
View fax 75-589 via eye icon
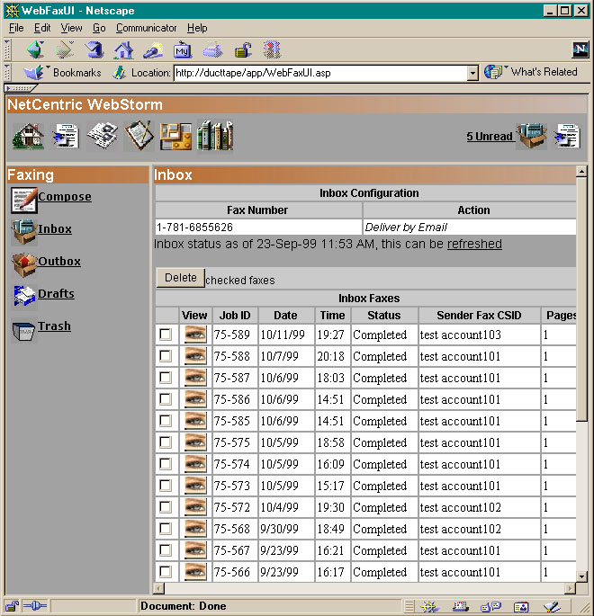[194, 335]
